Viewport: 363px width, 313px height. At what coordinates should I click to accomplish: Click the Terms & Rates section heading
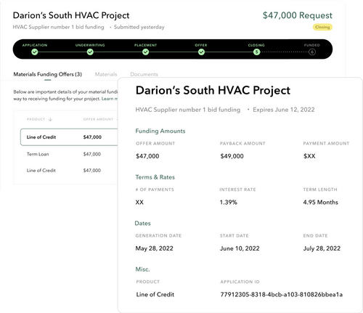tap(155, 177)
